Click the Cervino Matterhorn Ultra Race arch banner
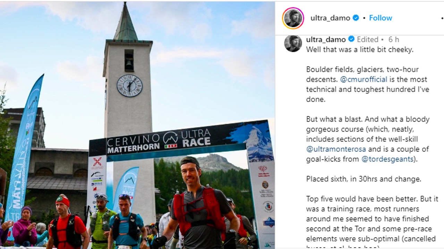Screen dimensions: 444x249 point(179,141)
